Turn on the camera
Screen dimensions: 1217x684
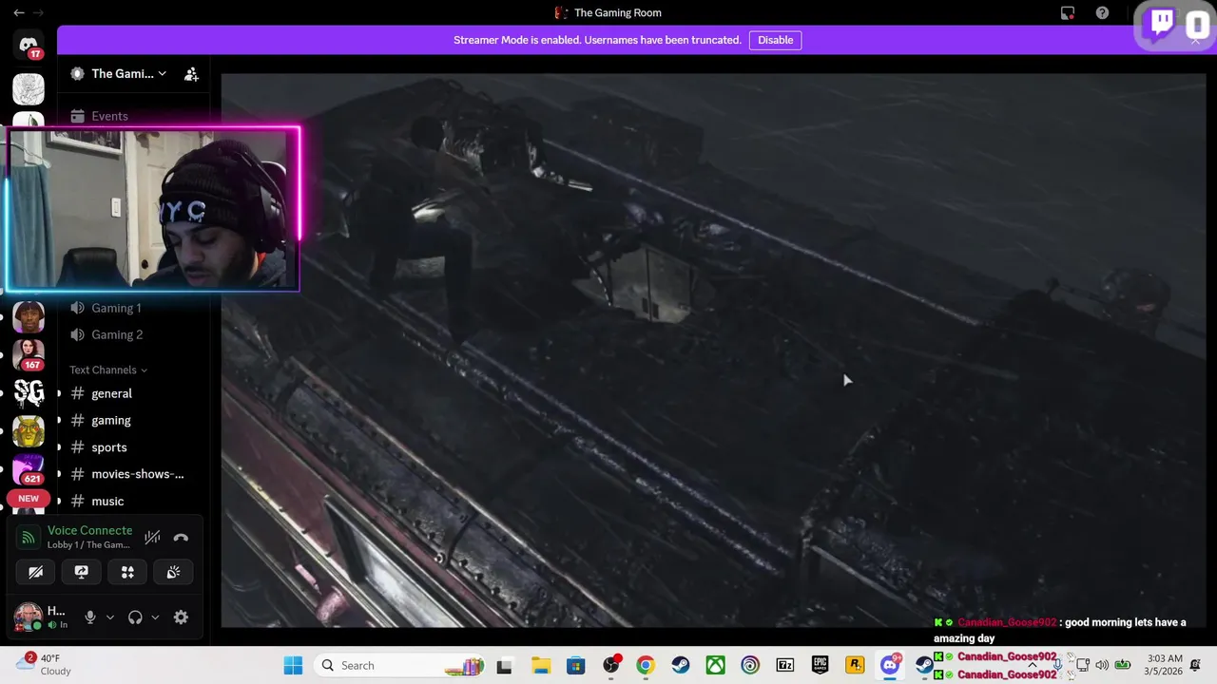tap(35, 572)
